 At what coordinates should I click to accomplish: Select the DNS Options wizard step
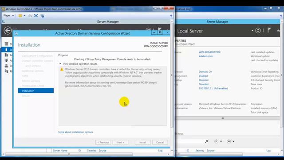33,66
